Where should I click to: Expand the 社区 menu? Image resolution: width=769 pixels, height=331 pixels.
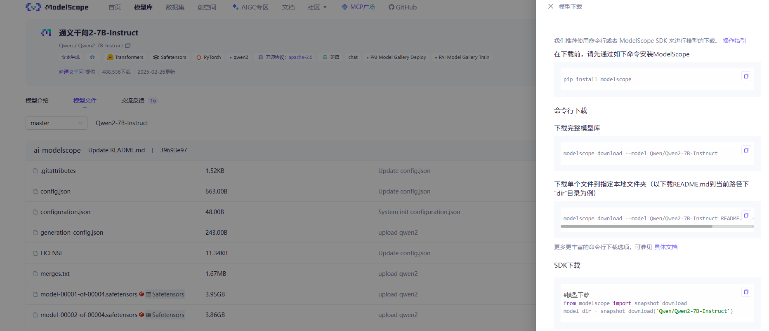317,7
